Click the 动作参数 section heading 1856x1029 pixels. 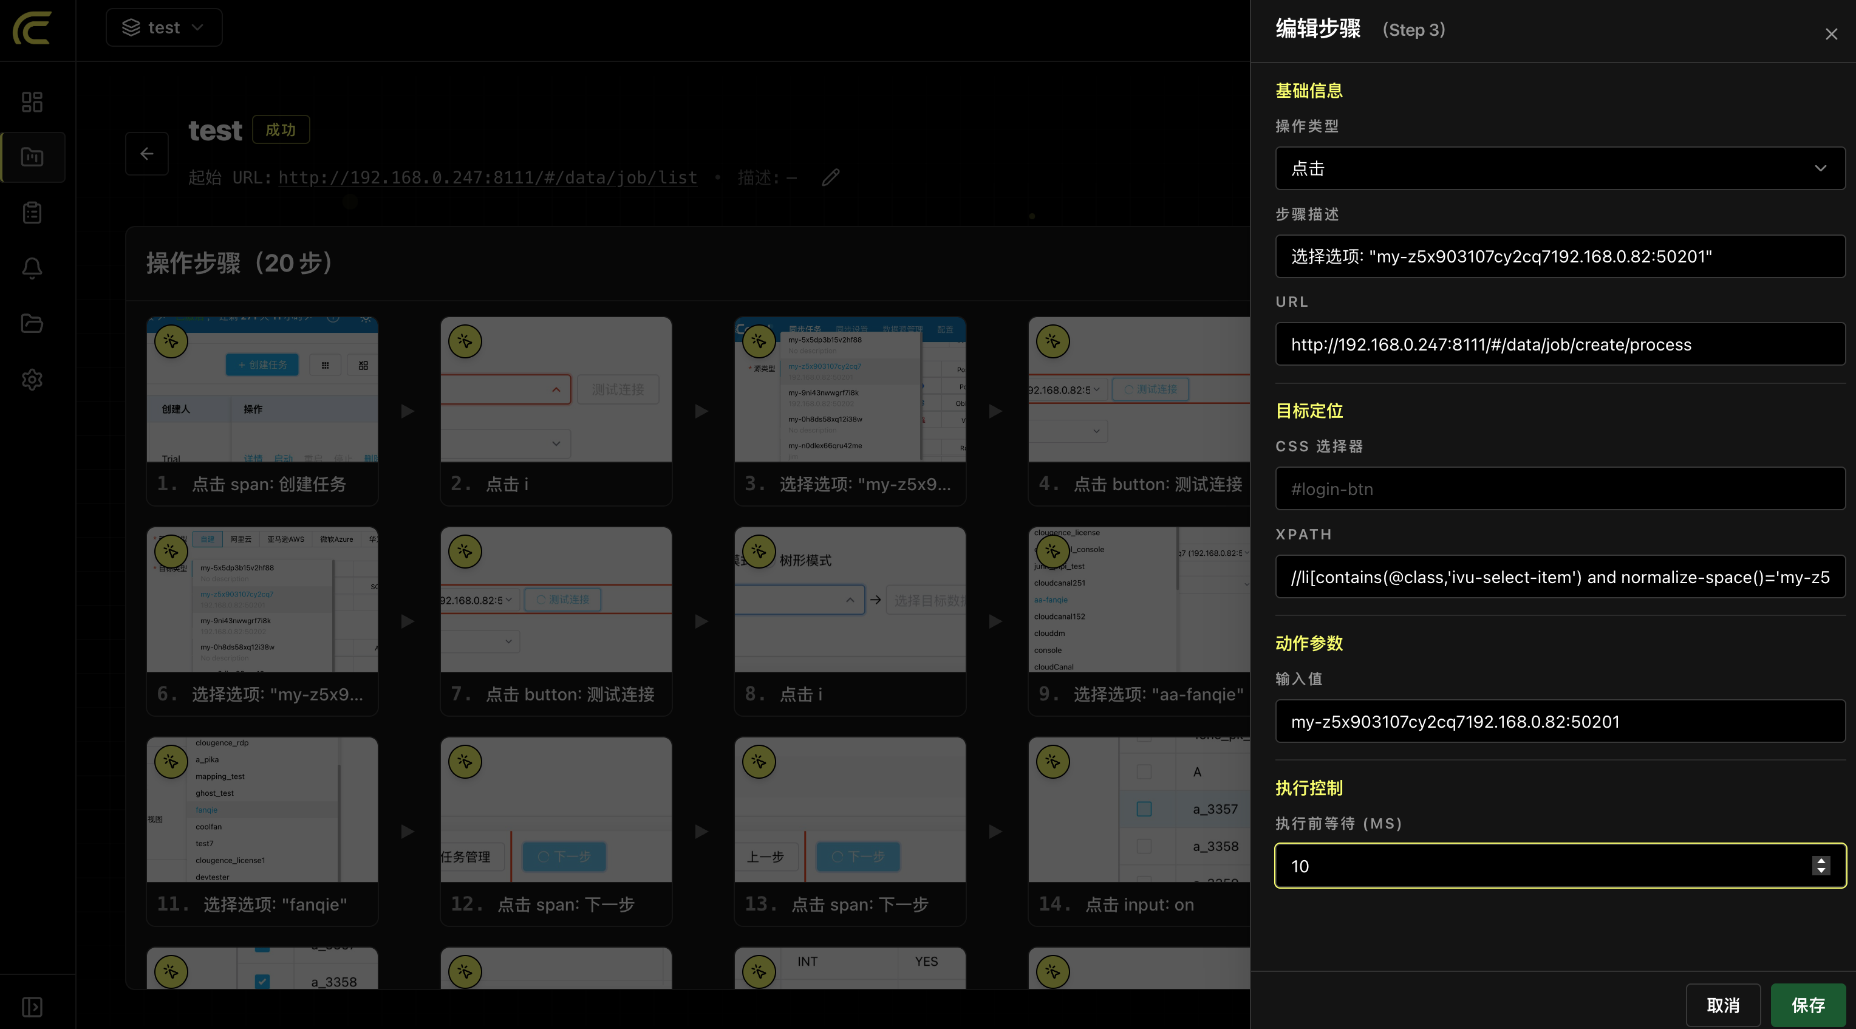tap(1309, 643)
